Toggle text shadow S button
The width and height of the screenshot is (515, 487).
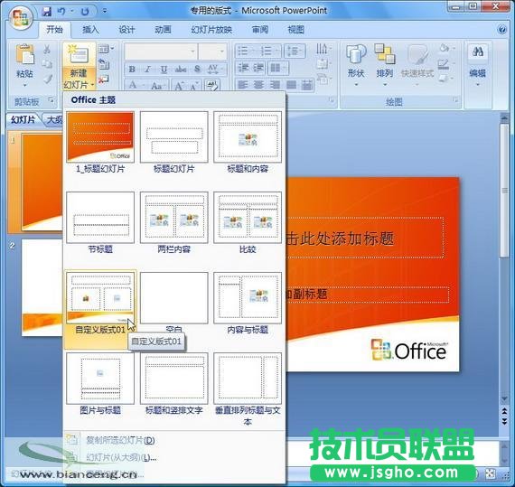click(197, 70)
